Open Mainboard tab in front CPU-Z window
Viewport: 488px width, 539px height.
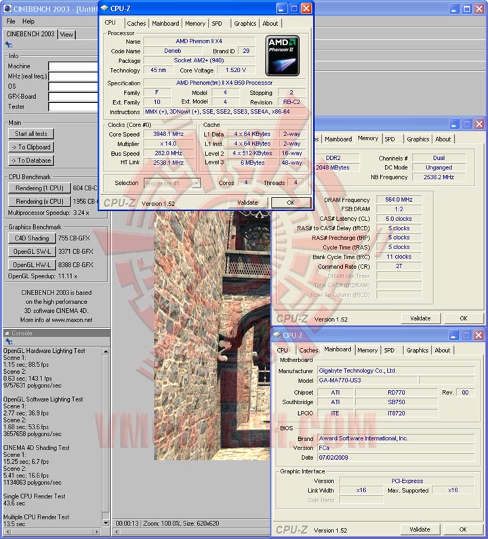point(165,24)
